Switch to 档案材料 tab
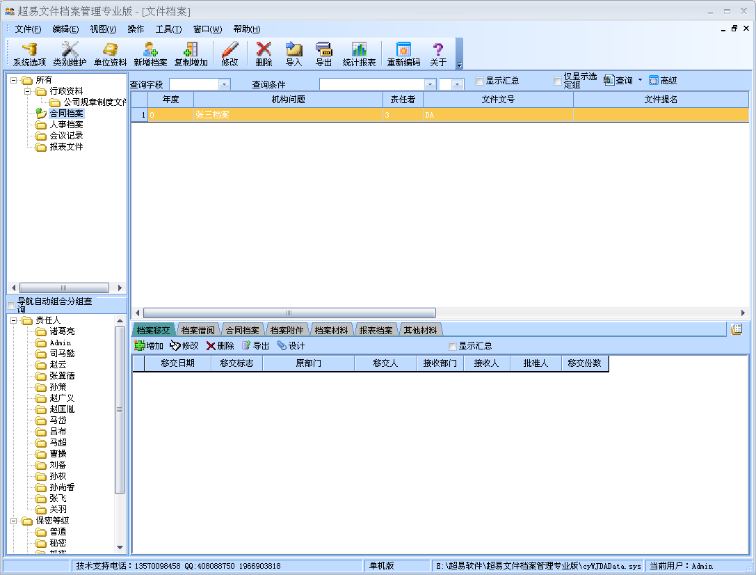Viewport: 756px width, 575px height. 331,331
